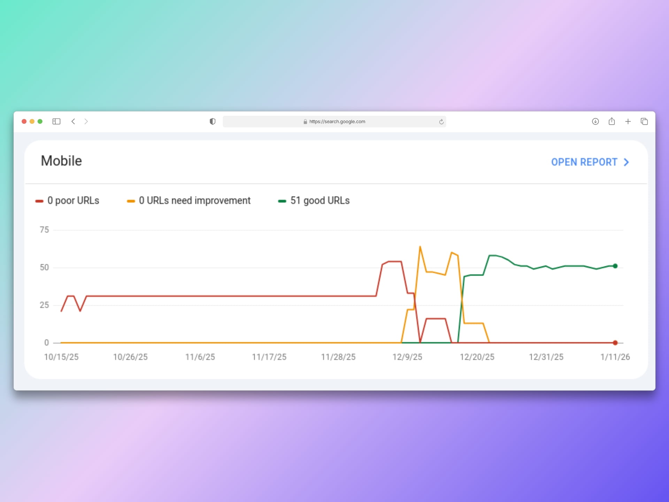Click the Mobile card heading
669x502 pixels.
61,161
